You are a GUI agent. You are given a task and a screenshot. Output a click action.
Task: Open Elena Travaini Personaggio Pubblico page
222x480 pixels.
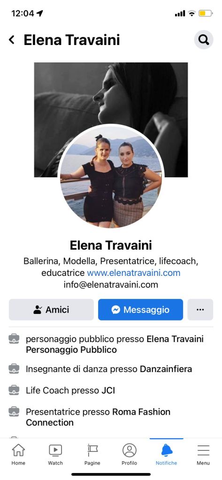pos(115,344)
